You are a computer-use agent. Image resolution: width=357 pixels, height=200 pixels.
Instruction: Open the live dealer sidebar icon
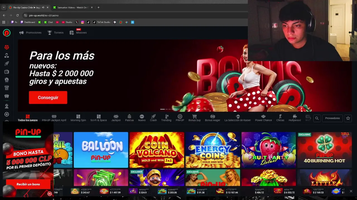coord(7,56)
